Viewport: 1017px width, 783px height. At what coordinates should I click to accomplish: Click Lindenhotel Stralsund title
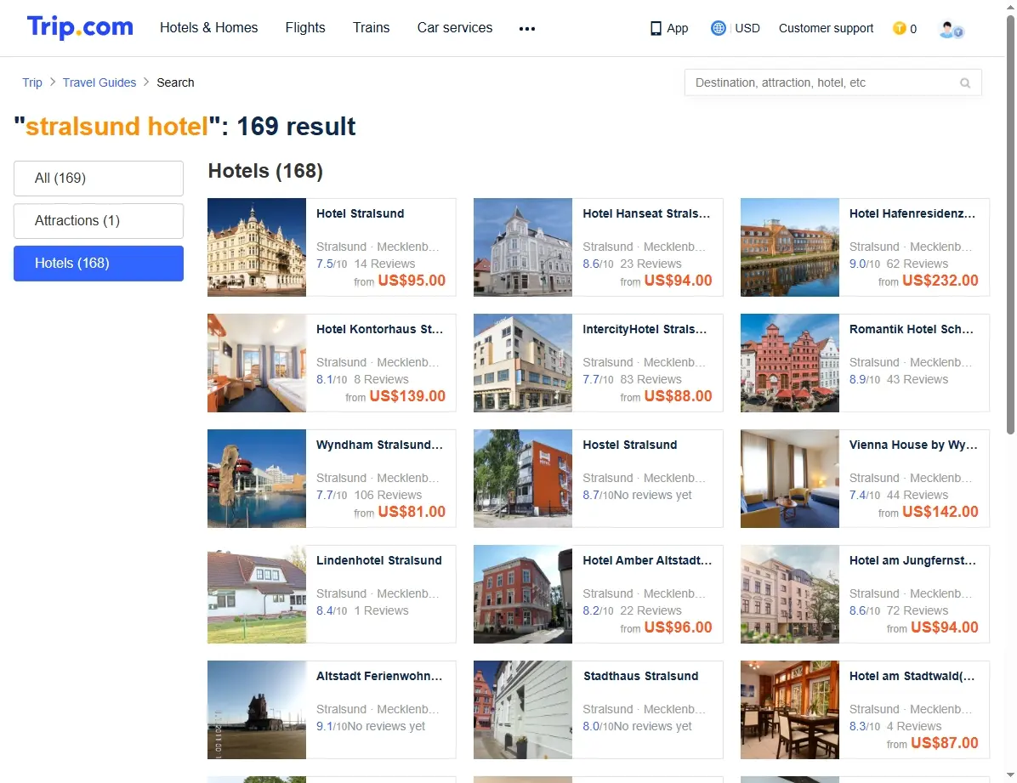378,560
